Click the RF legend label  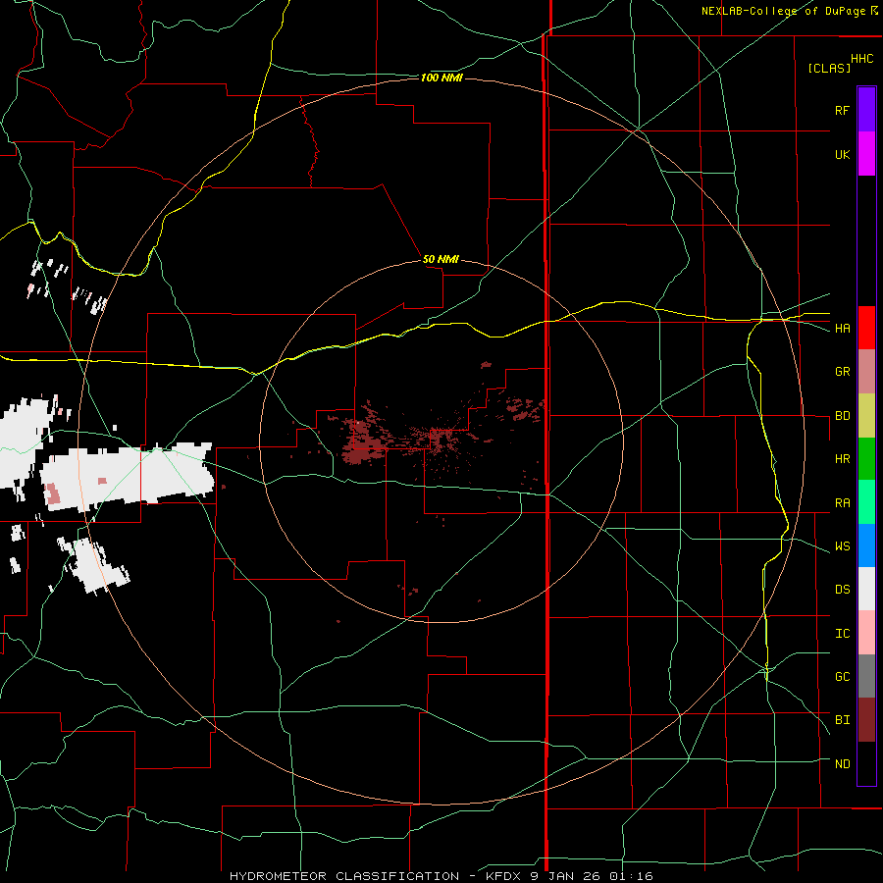842,110
